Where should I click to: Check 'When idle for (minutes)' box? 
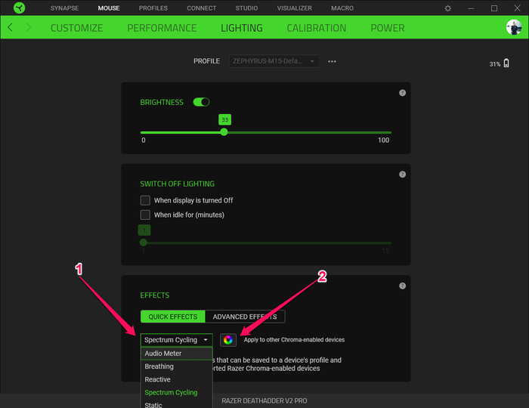(x=145, y=215)
